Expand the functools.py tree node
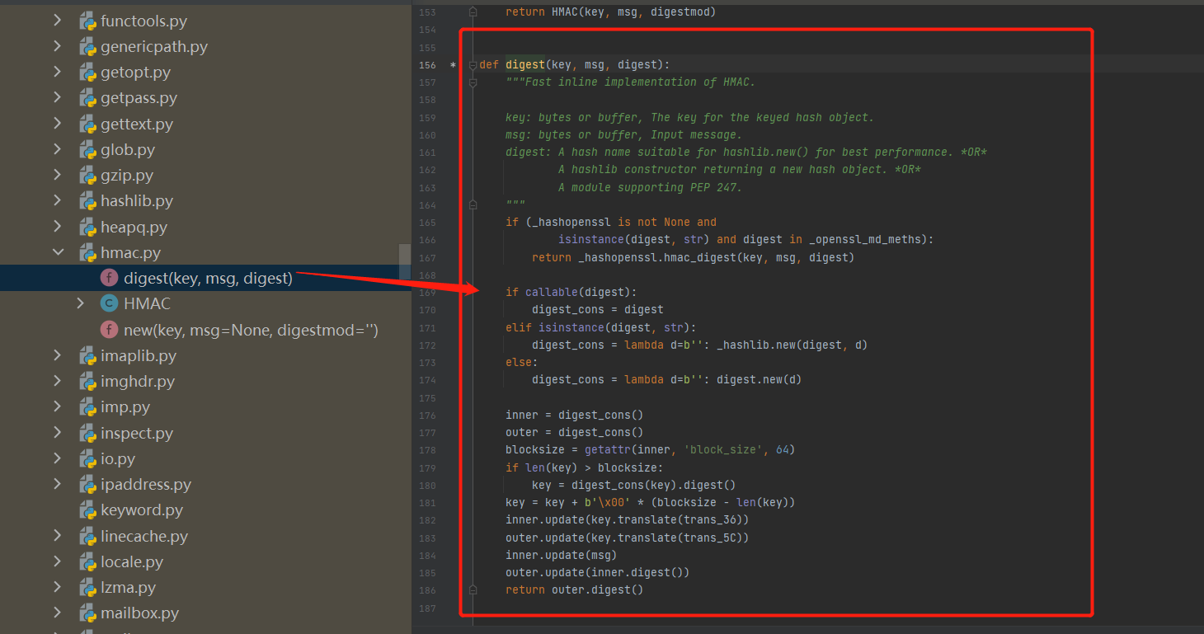Viewport: 1204px width, 634px height. coord(57,21)
